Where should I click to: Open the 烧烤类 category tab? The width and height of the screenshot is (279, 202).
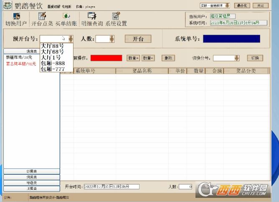tap(32, 51)
